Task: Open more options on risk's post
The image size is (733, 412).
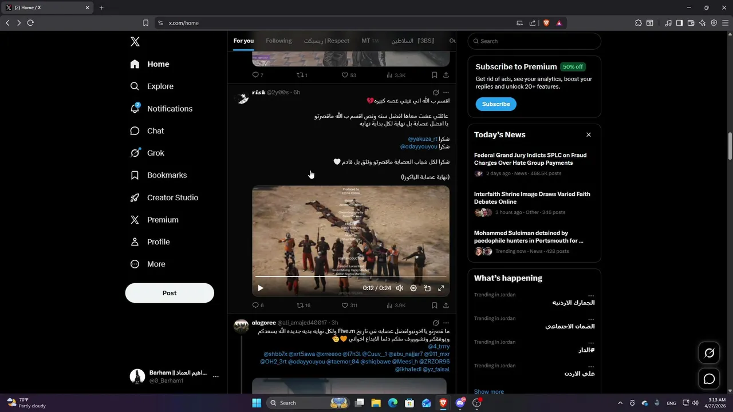Action: point(446,92)
